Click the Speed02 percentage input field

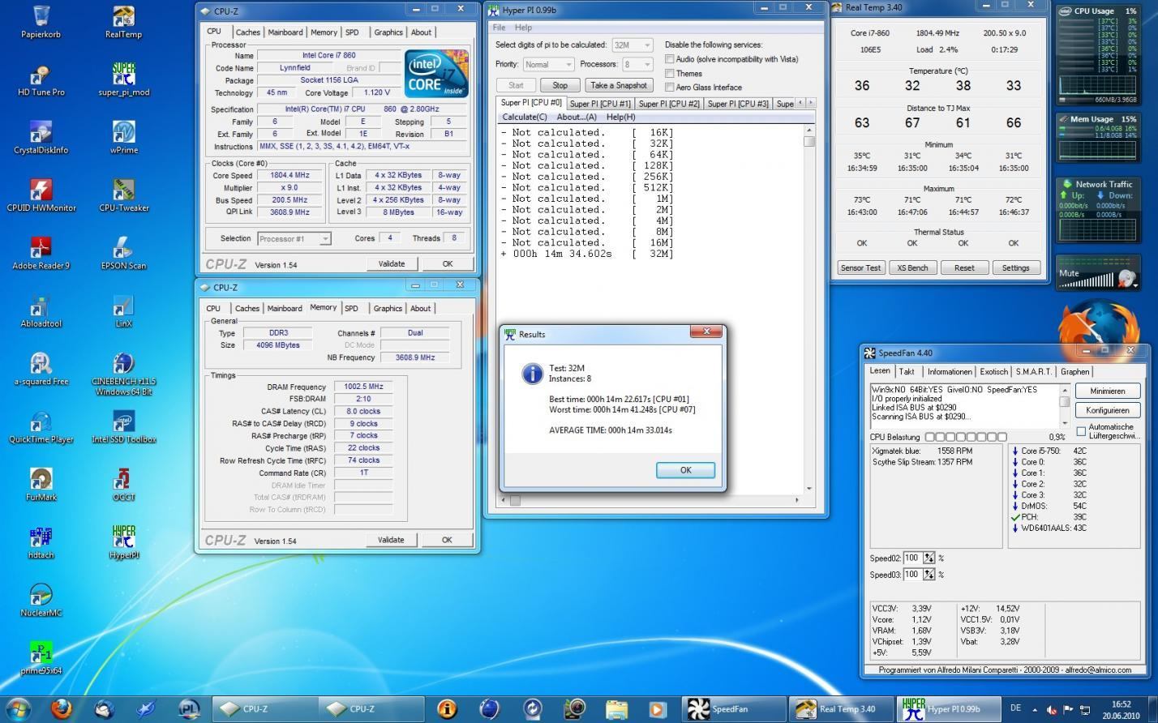tap(912, 558)
